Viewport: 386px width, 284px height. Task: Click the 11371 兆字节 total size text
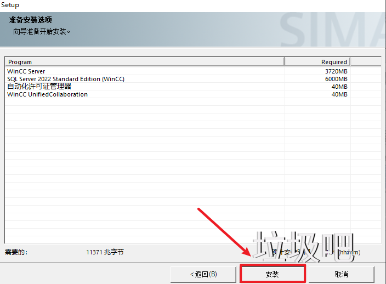pos(105,252)
